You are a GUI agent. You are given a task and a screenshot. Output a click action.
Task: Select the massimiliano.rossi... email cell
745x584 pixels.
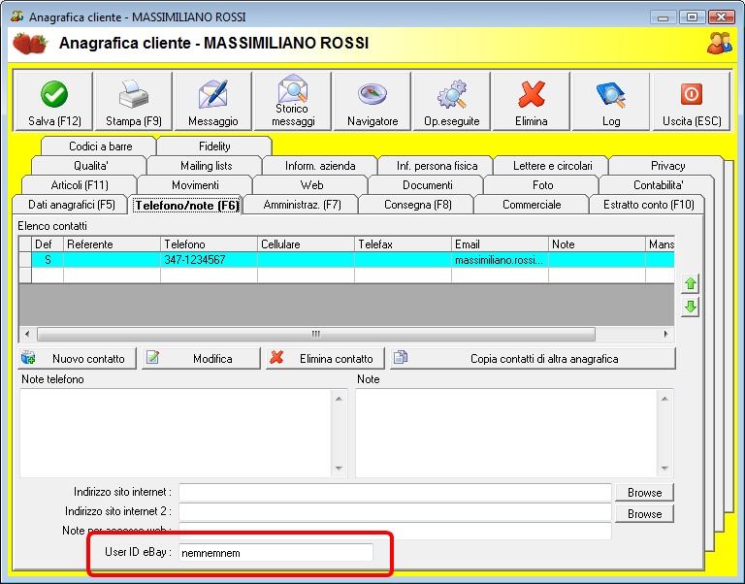click(x=500, y=260)
